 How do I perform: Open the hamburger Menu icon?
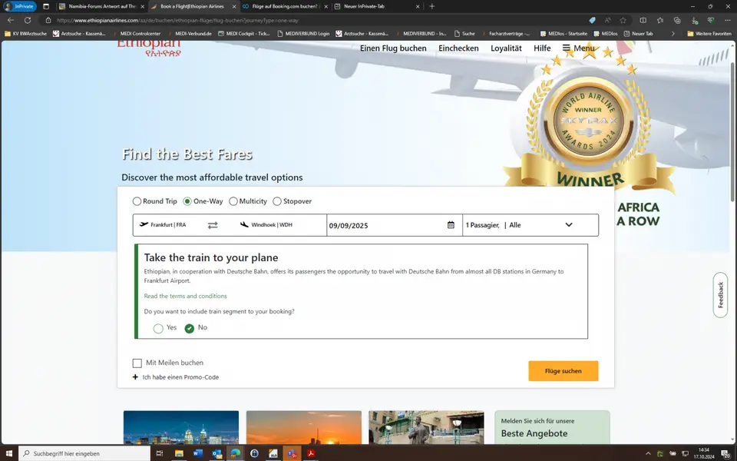567,48
